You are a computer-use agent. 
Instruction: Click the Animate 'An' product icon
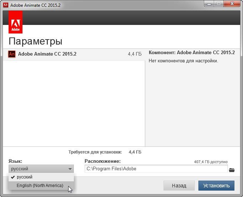(12, 54)
